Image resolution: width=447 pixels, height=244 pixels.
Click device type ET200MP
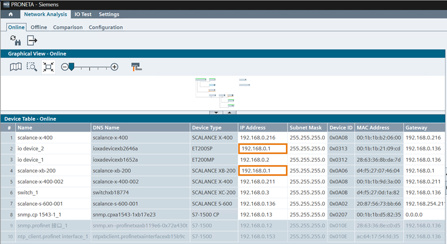coord(203,159)
